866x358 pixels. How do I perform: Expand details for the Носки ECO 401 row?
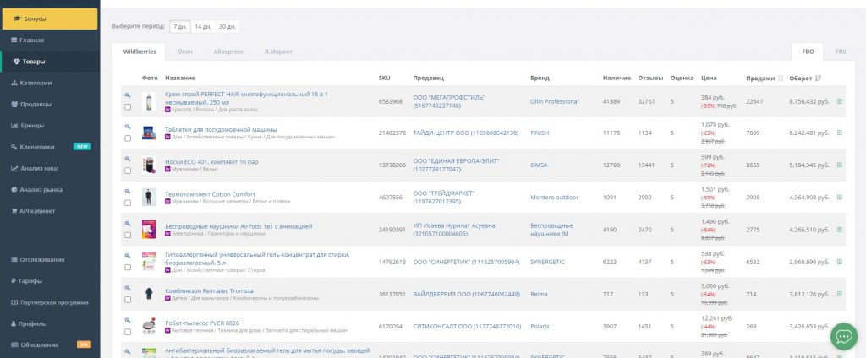[839, 165]
